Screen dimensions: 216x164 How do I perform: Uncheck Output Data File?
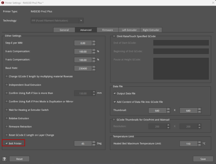pos(115,93)
